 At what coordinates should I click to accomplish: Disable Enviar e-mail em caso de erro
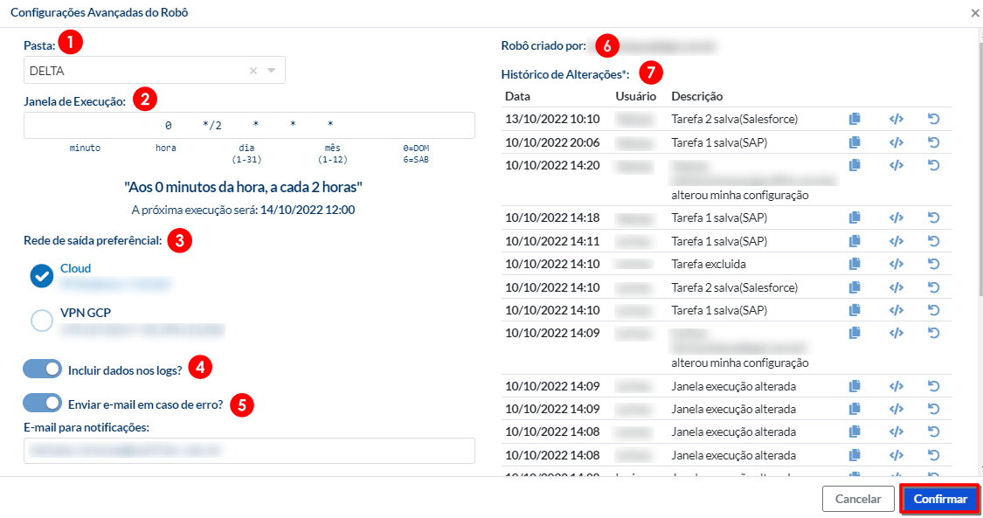click(43, 403)
